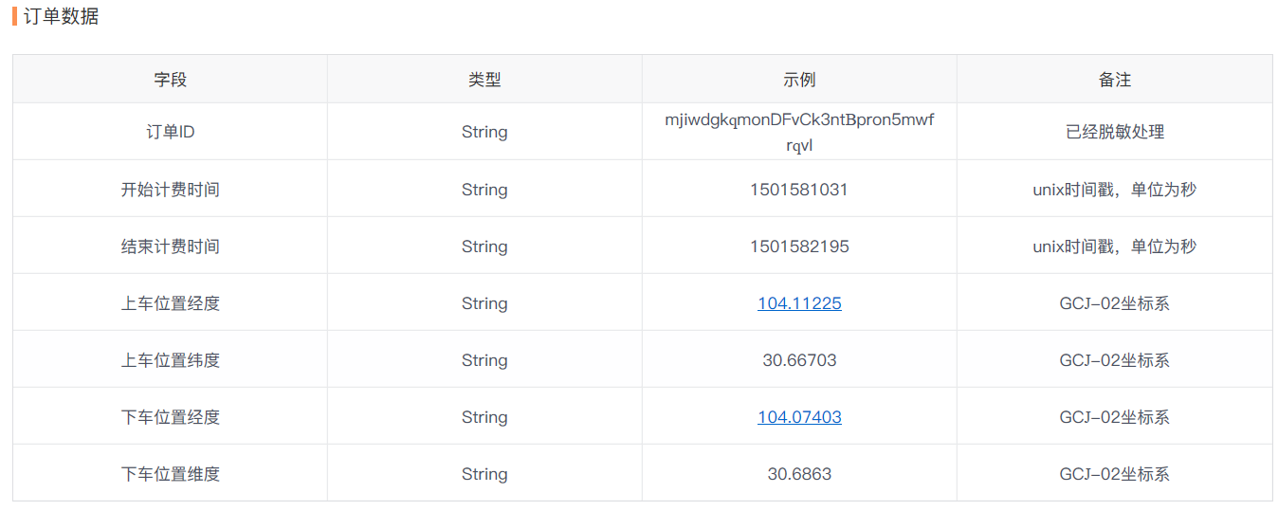Click the 已经脱敏处理 remark cell

click(1115, 132)
